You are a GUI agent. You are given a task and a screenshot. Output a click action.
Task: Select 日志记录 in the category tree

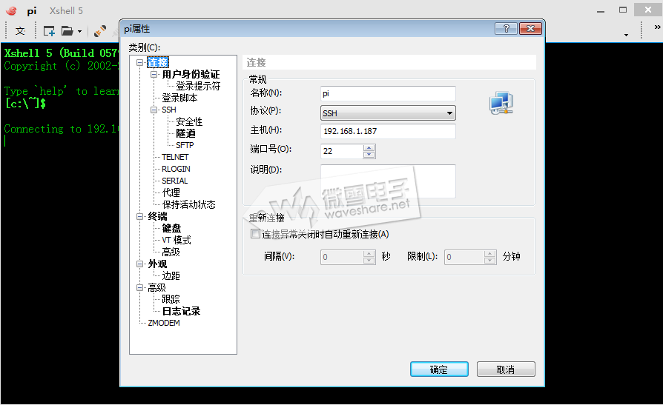coord(181,311)
